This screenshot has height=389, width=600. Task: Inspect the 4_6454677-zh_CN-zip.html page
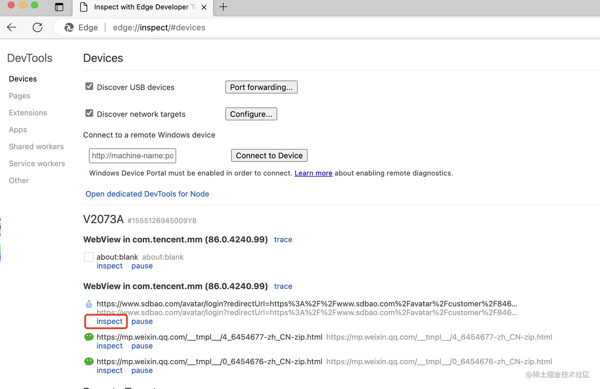(x=110, y=346)
